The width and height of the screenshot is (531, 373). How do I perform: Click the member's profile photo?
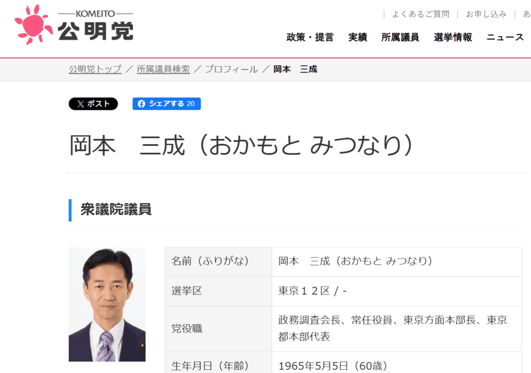point(107,304)
